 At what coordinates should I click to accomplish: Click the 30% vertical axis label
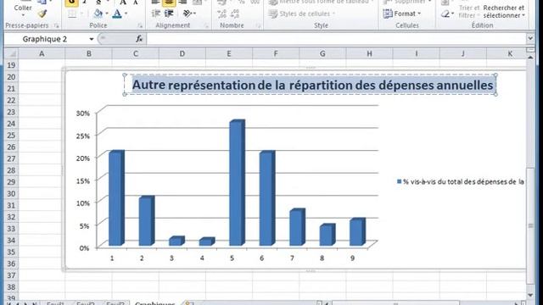click(x=83, y=113)
